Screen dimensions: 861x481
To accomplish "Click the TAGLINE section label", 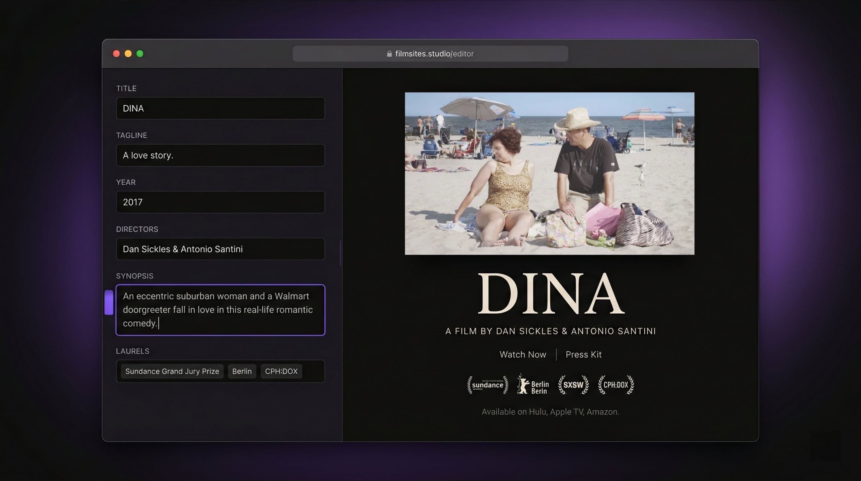I will tap(132, 135).
